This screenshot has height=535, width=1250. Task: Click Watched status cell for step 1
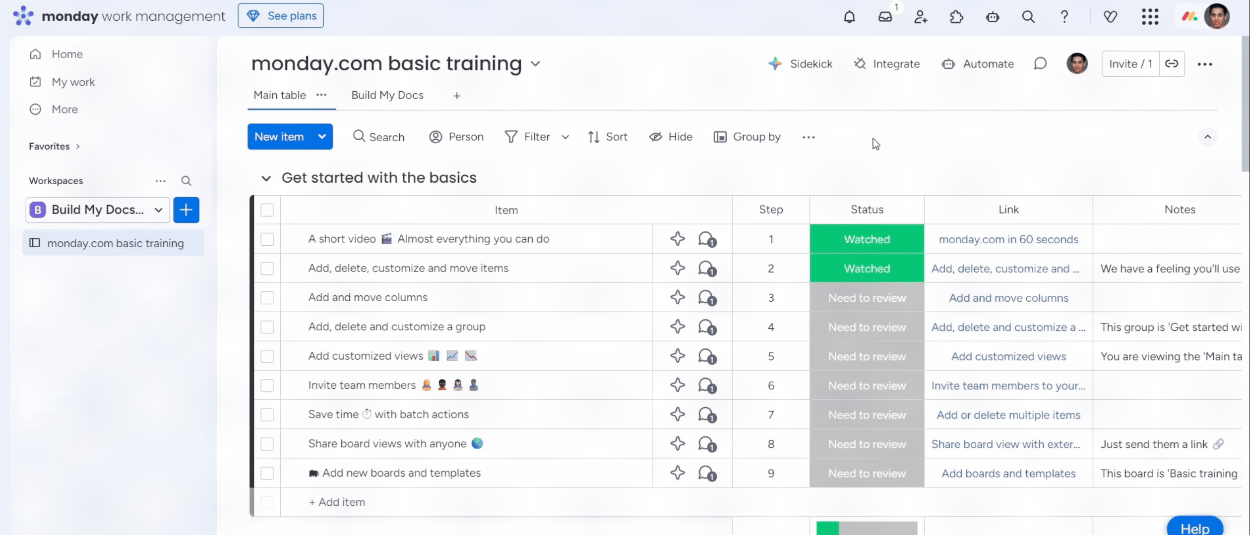pyautogui.click(x=867, y=239)
